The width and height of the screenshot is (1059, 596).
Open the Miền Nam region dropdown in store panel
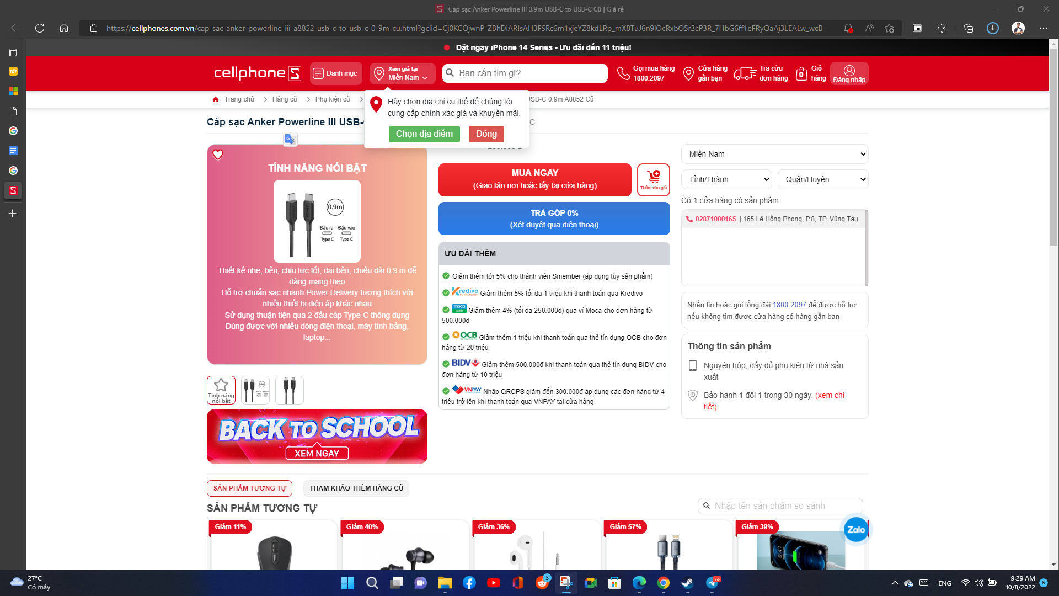[774, 154]
